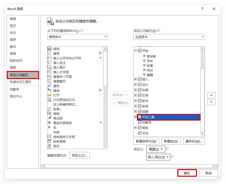The image size is (225, 184).
Task: Click the 确定 button to confirm
Action: [187, 173]
